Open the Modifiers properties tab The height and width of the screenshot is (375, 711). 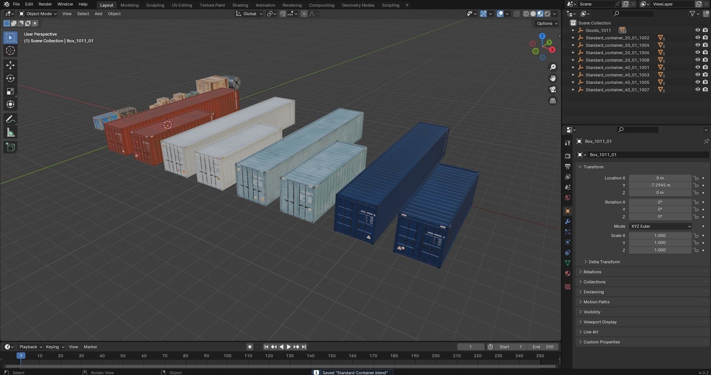pyautogui.click(x=567, y=221)
